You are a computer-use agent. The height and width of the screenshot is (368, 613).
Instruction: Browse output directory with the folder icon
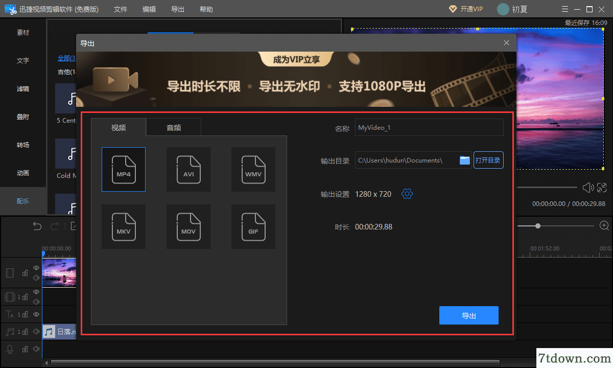tap(464, 160)
